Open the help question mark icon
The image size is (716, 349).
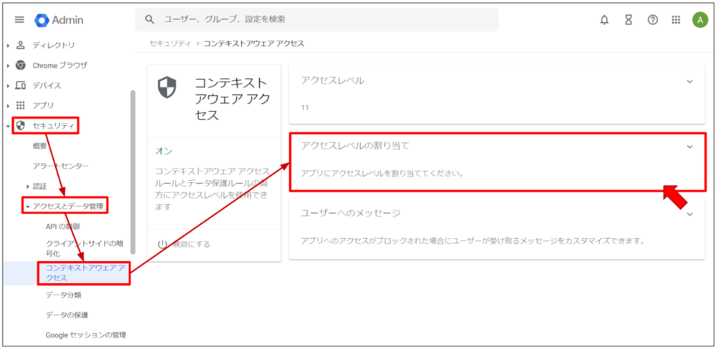pyautogui.click(x=653, y=19)
